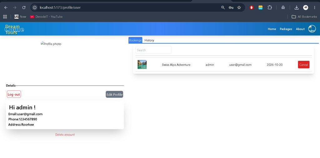Go back with the browser back arrow
Image resolution: width=320 pixels, height=158 pixels.
[6, 7]
